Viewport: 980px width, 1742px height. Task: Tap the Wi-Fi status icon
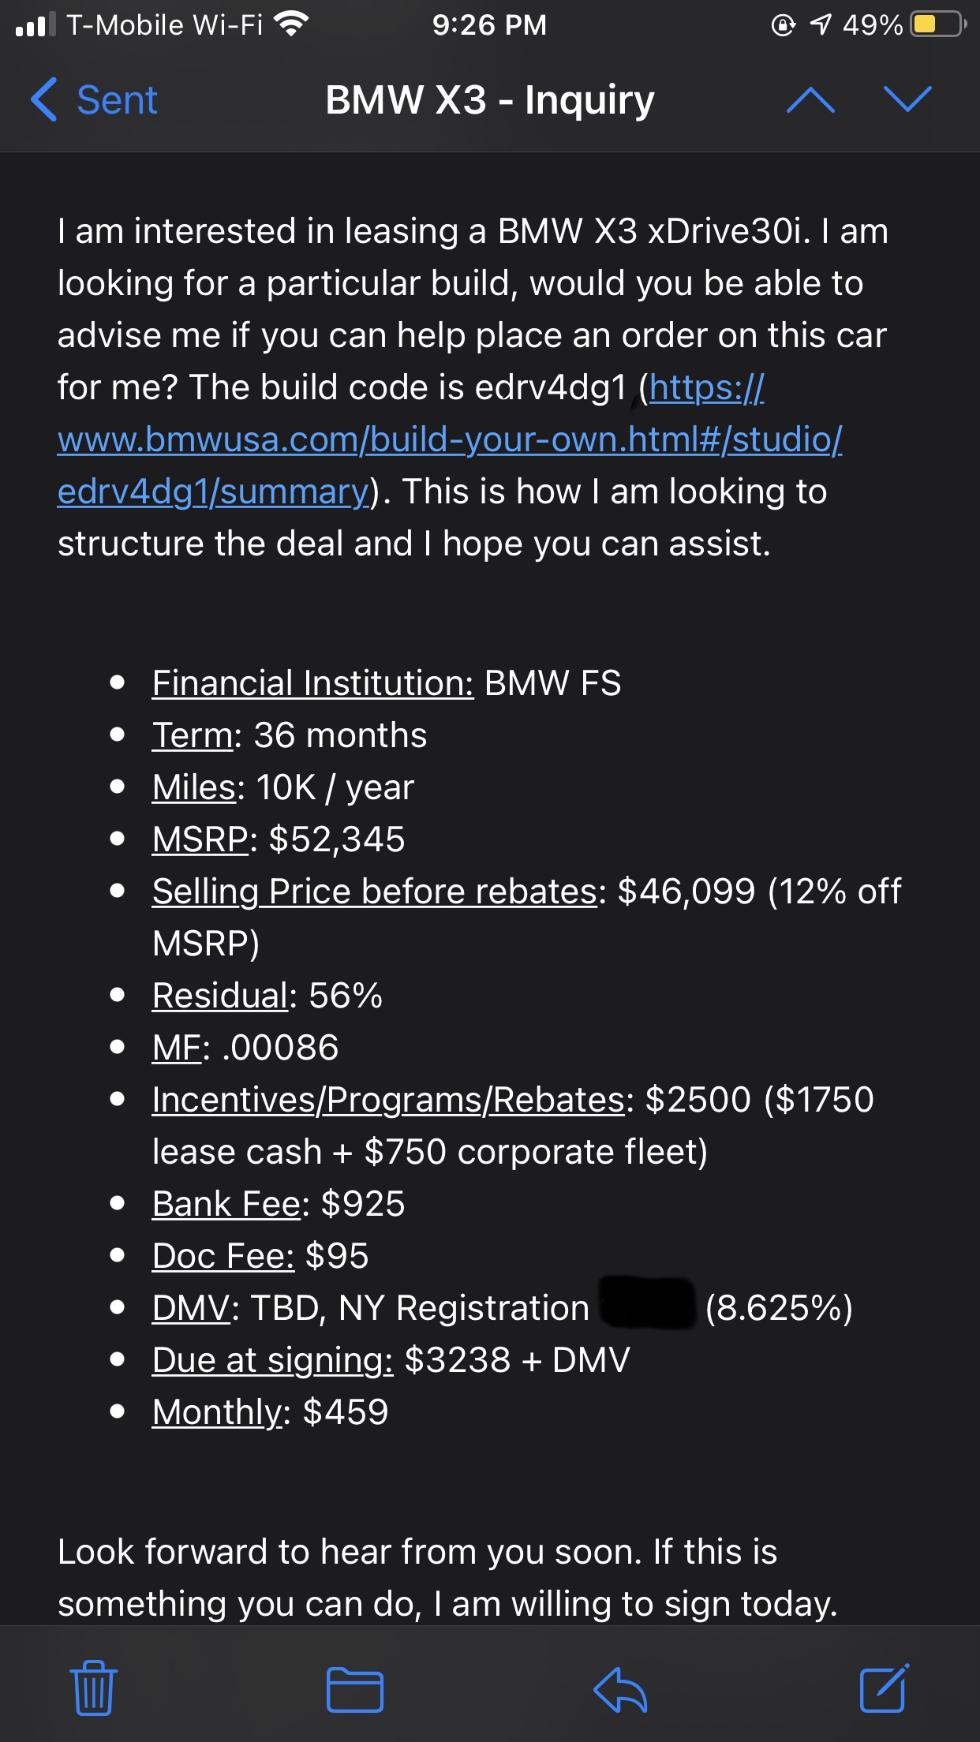pyautogui.click(x=292, y=24)
